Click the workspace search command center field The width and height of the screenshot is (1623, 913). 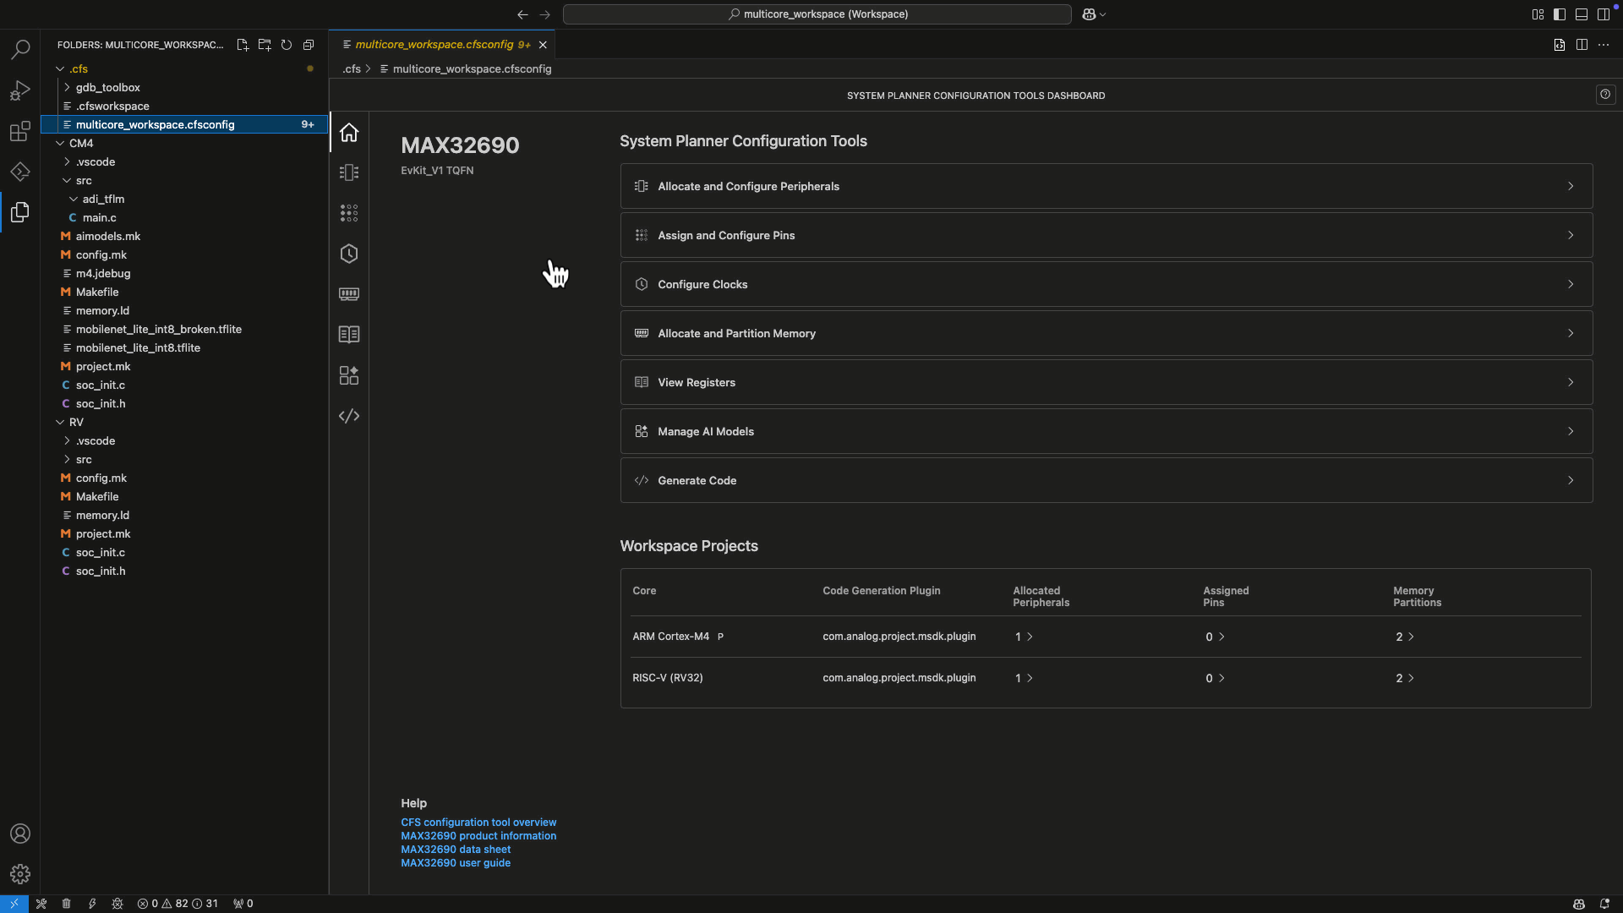[x=817, y=14]
